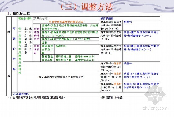Select the cell "非国有资金投资工程"

point(47,49)
